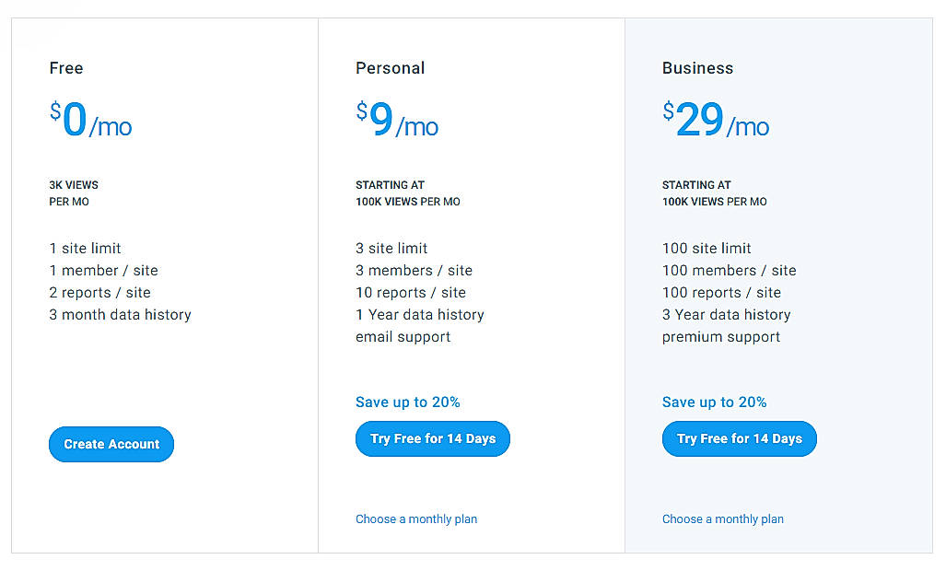Click '1 member / site' feature text
The image size is (946, 571).
(104, 271)
